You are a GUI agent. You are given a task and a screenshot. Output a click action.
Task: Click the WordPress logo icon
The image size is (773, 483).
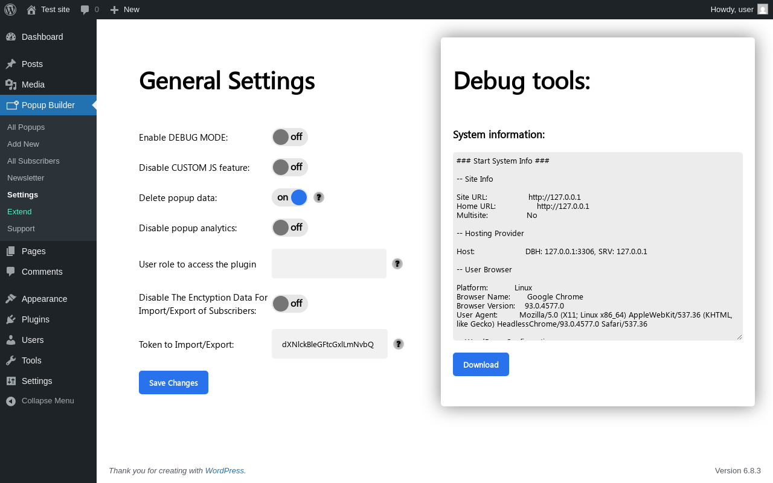point(10,10)
